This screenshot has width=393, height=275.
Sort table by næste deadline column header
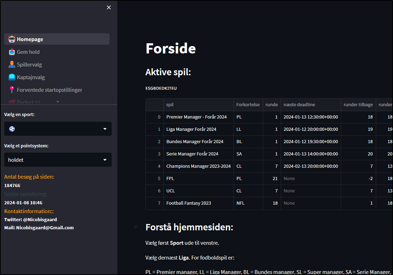pyautogui.click(x=311, y=104)
